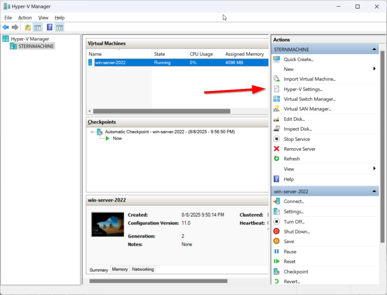Click the red Shut Down icon
Screen dimensions: 387x295
(x=277, y=231)
